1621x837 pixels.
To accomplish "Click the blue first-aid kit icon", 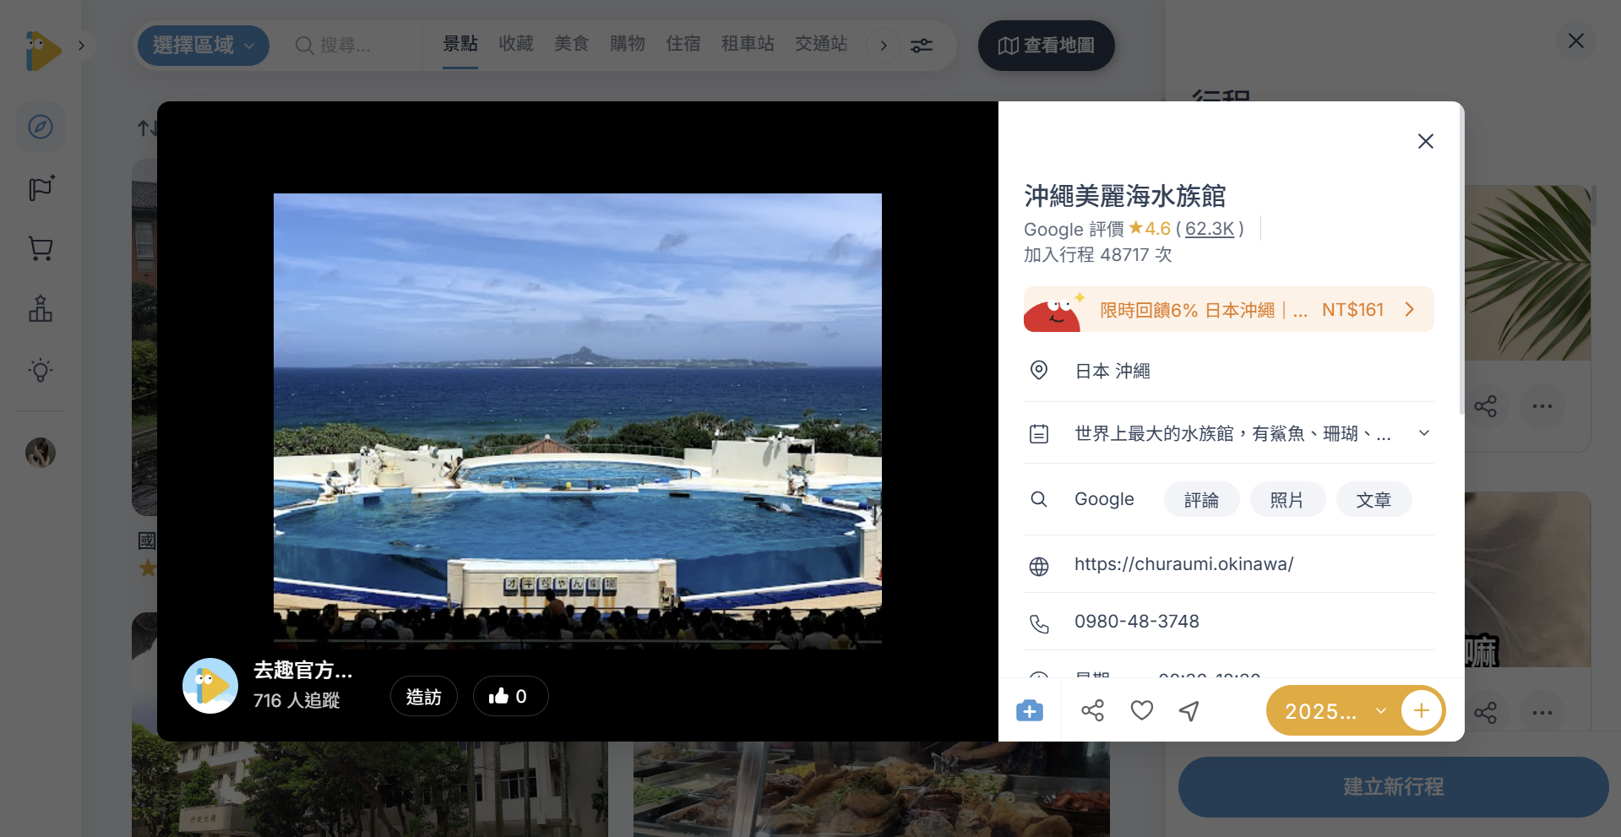I will click(1030, 711).
